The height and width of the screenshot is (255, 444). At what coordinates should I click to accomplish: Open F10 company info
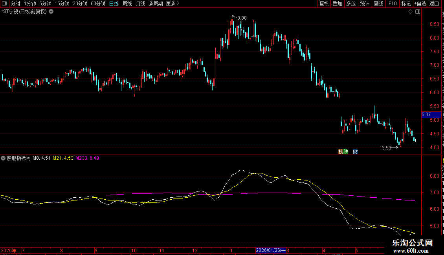(x=393, y=4)
